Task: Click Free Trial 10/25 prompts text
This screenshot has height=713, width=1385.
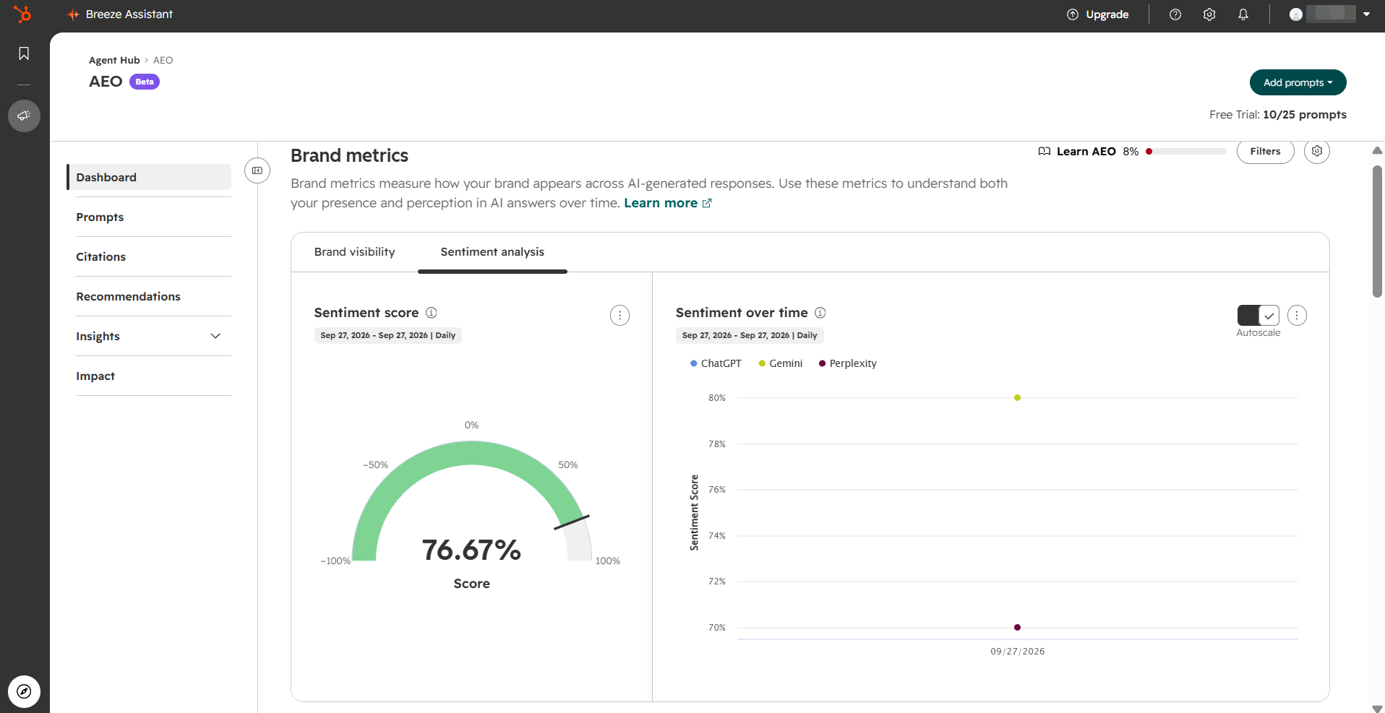Action: pos(1277,115)
